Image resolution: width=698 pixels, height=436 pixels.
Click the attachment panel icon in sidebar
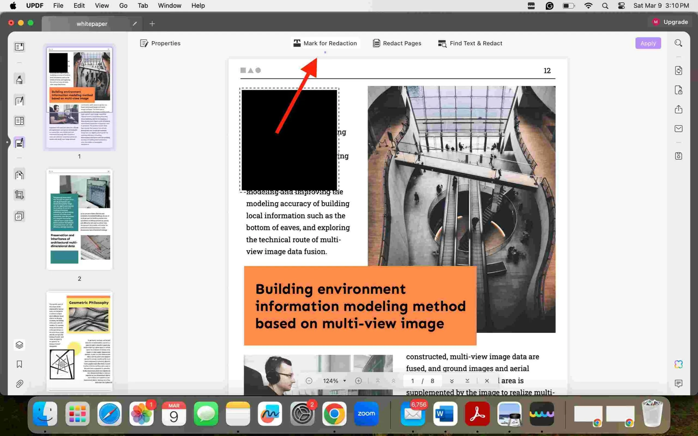coord(20,383)
